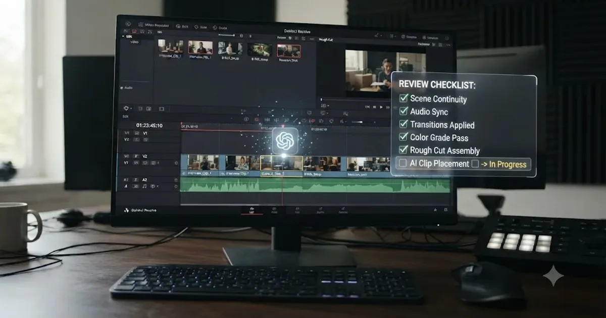606x318 pixels.
Task: Tick the AI Clip Placement checkbox
Action: 402,163
